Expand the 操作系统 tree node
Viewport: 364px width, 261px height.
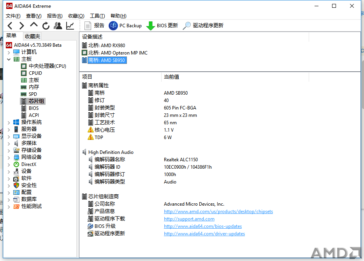[x=9, y=122]
